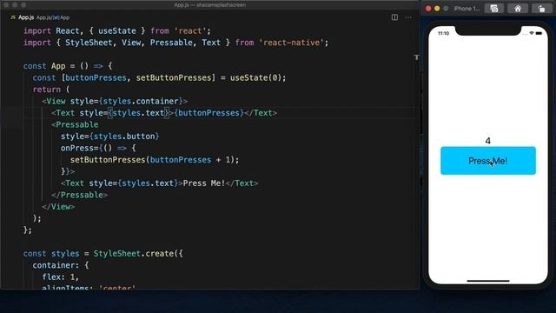Click the opening Pressable tag
The width and height of the screenshot is (556, 313).
(x=75, y=124)
